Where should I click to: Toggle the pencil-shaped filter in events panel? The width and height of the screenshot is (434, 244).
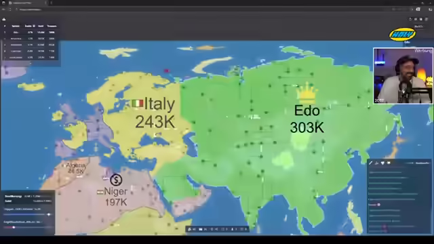(x=371, y=163)
